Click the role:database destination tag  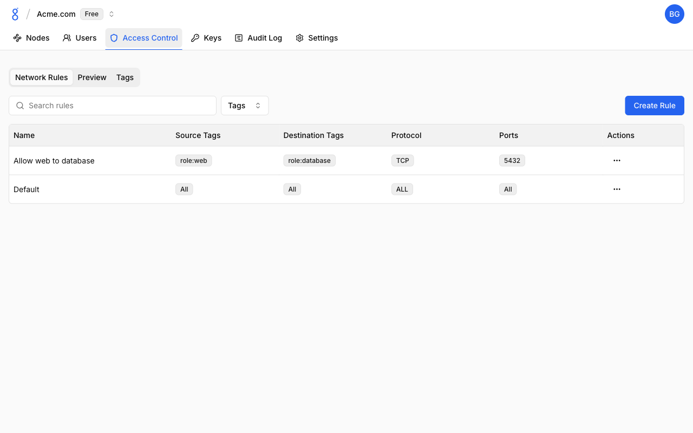(x=309, y=161)
